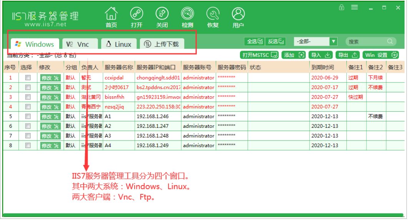
Task: Click the 关闭 toolbar icon
Action: pyautogui.click(x=162, y=17)
